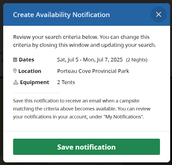Screen dimensions: 172x165
Task: Click the Save this notification description text
Action: tap(82, 109)
